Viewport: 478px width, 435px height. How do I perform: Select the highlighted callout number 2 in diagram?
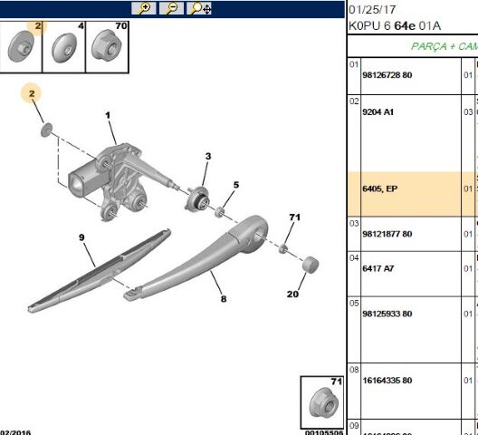click(32, 93)
